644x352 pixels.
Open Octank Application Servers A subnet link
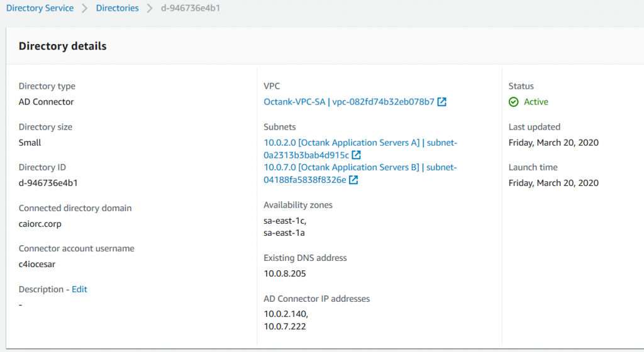360,149
